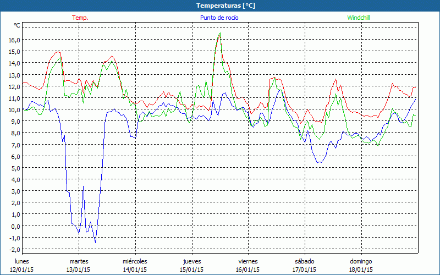Screen dimensions: 440x275
Task: Click the 15/01/15 date label
Action: [191, 269]
